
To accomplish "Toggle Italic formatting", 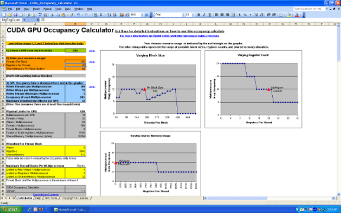I will pyautogui.click(x=204, y=15).
